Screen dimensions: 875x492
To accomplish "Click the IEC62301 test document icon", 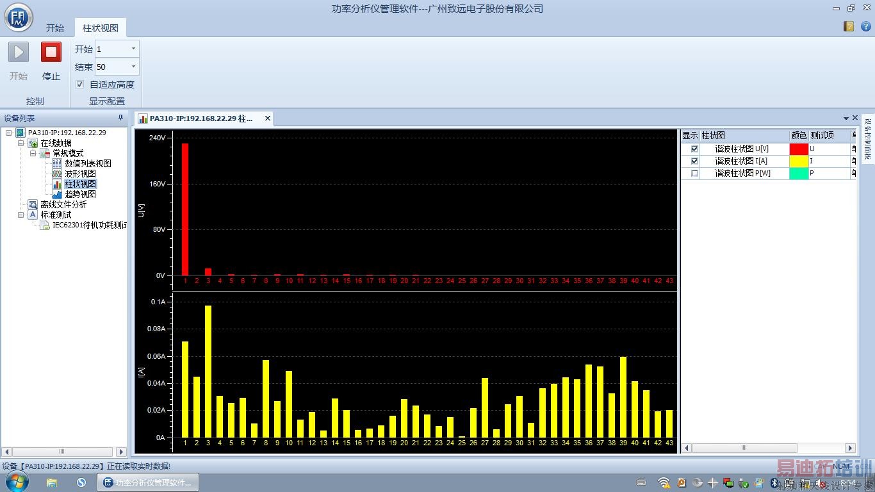I will pos(45,225).
